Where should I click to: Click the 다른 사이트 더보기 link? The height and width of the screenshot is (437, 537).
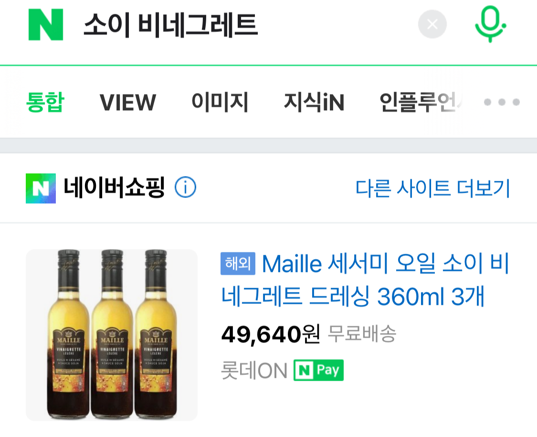[x=433, y=188]
